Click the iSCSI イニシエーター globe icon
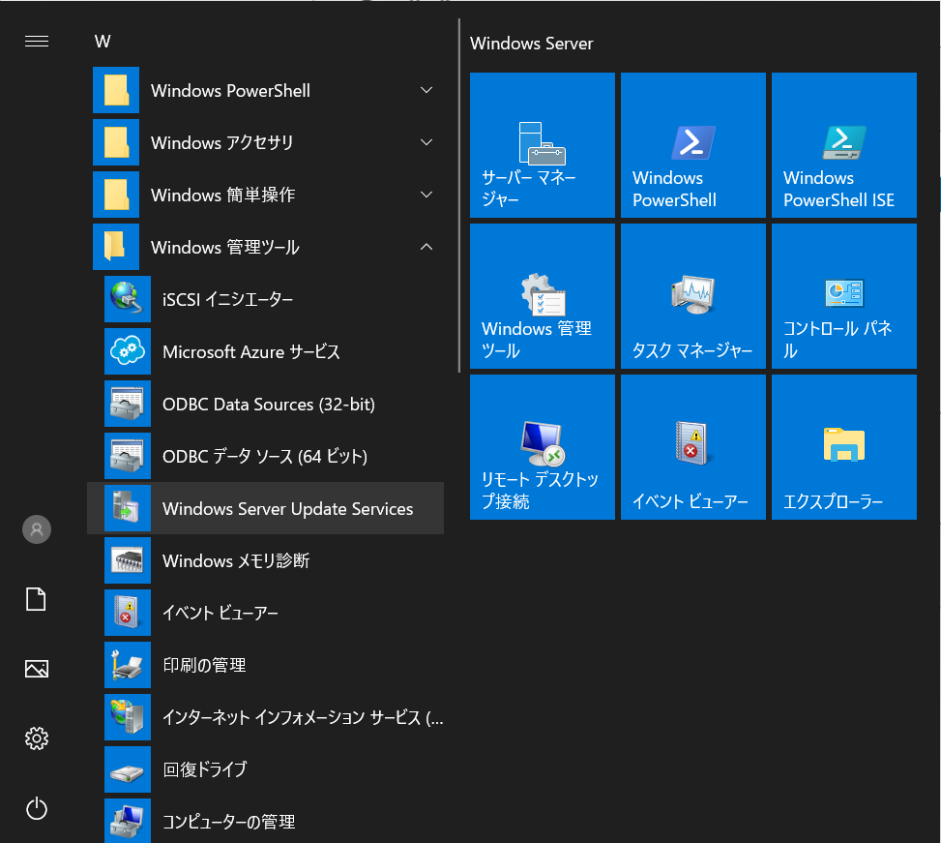 128,299
